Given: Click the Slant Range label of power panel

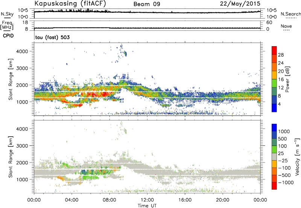Looking at the screenshot, I should (x=11, y=79).
